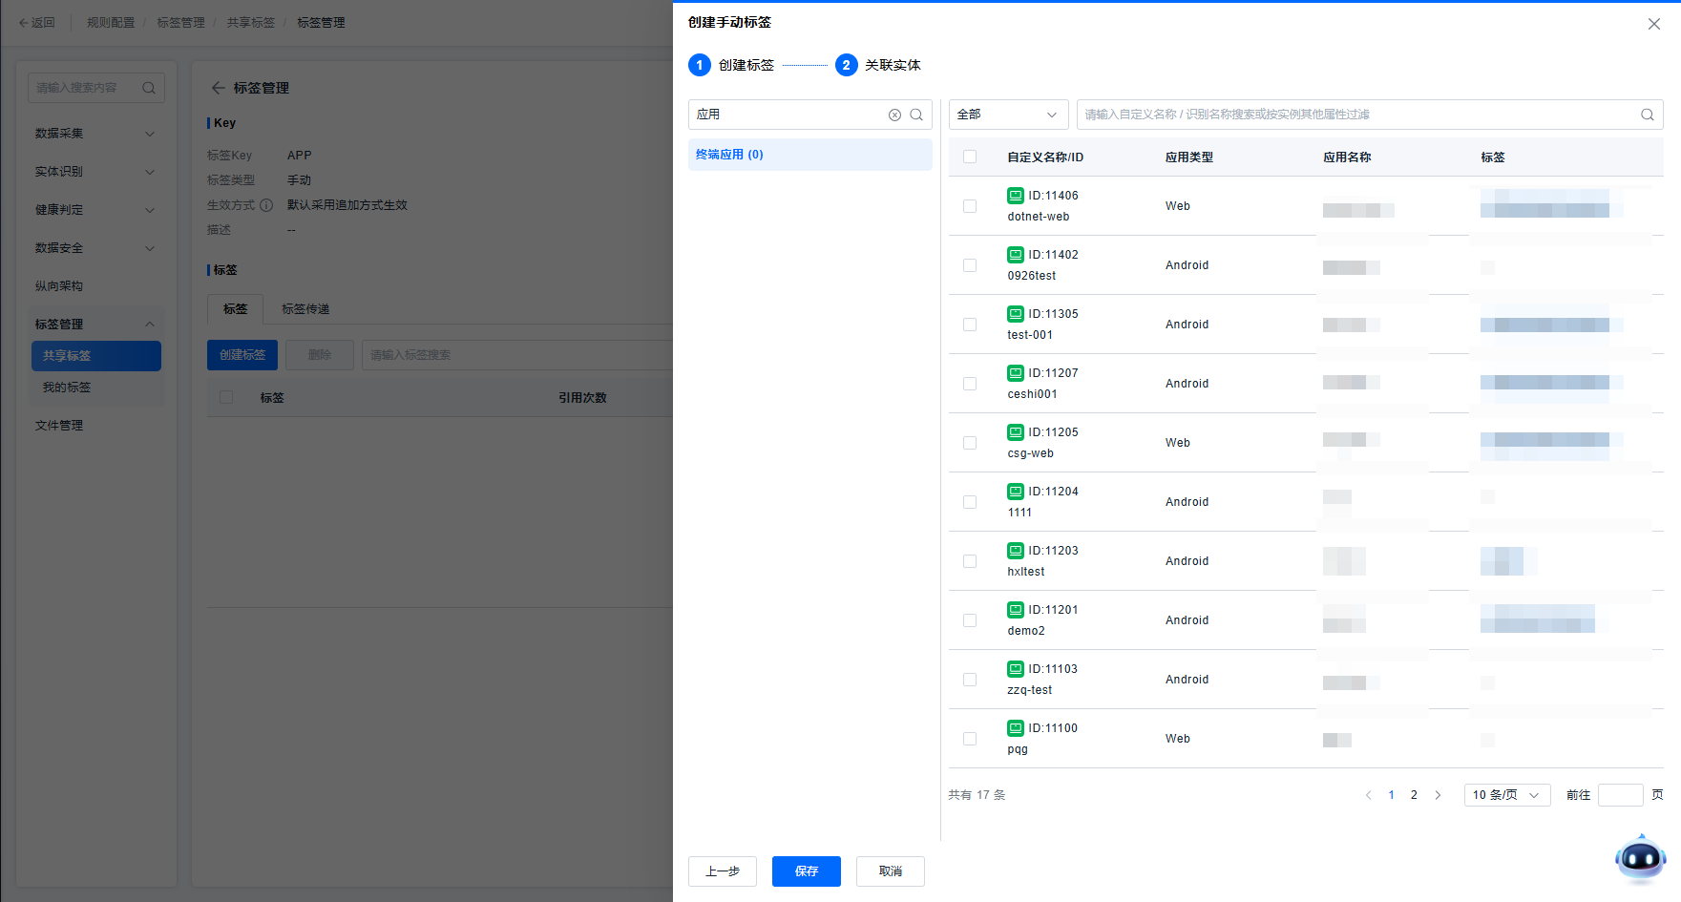The width and height of the screenshot is (1681, 902).
Task: Close the 创建手动标签 drawer with X
Action: point(1653,24)
